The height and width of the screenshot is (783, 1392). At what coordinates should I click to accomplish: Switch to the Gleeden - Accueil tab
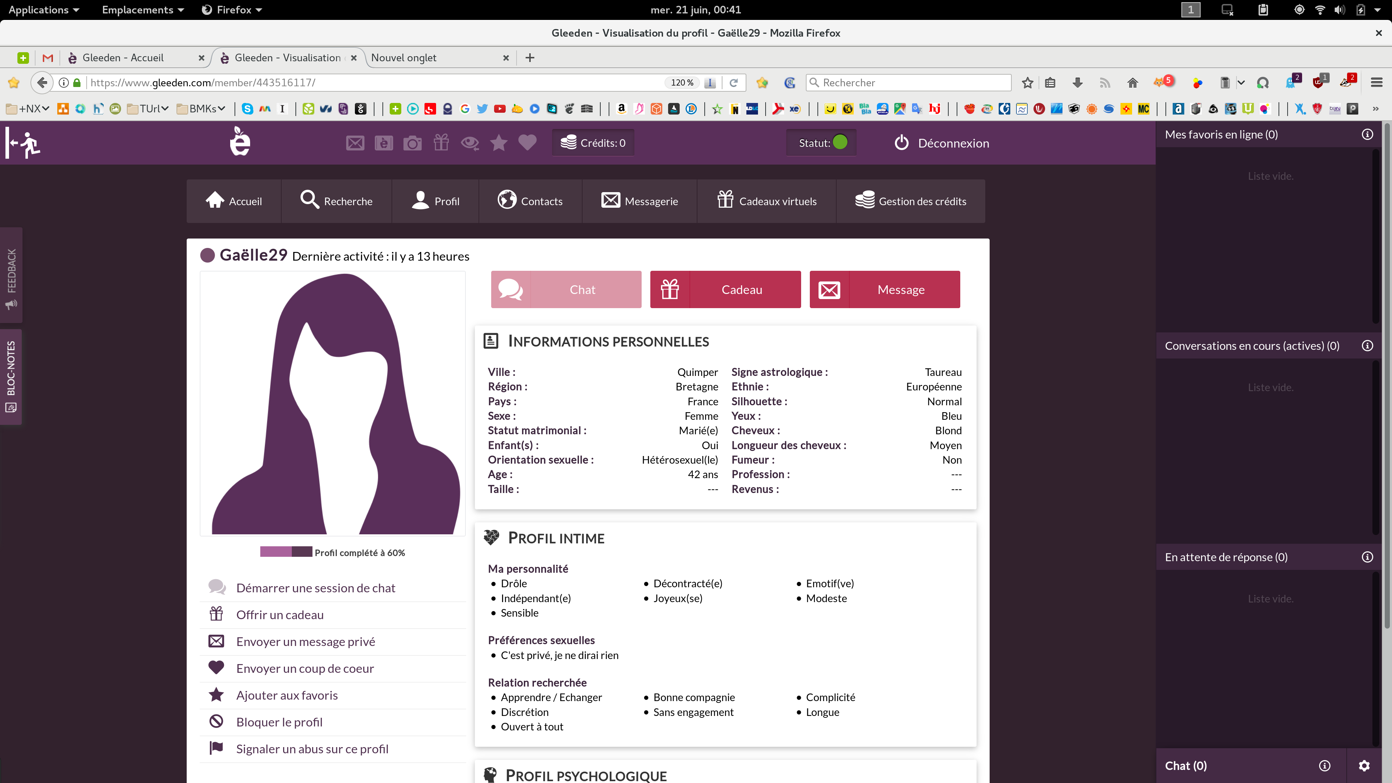(123, 58)
